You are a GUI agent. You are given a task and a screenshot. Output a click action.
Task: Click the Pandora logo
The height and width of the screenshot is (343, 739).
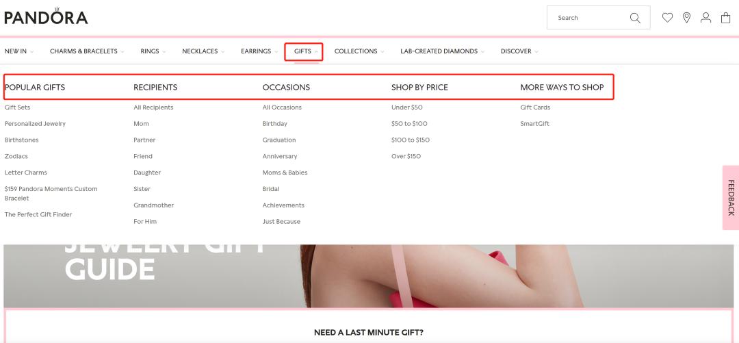46,16
